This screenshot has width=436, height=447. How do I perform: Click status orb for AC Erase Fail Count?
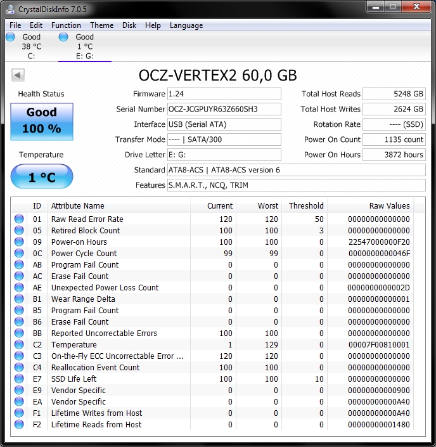coord(19,276)
